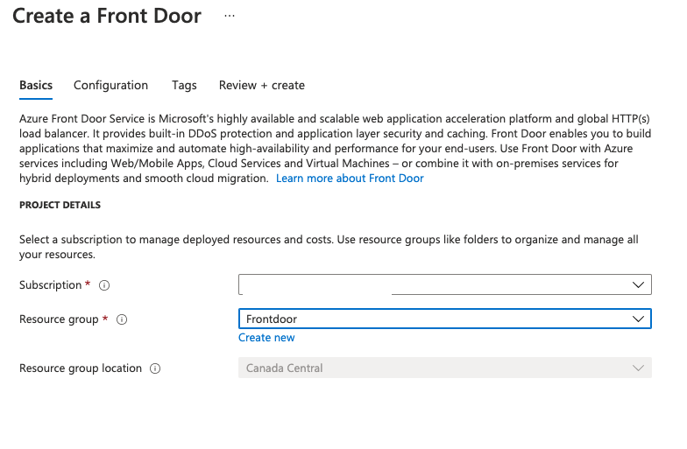Click the PROJECT DETAILS section heading

point(60,205)
